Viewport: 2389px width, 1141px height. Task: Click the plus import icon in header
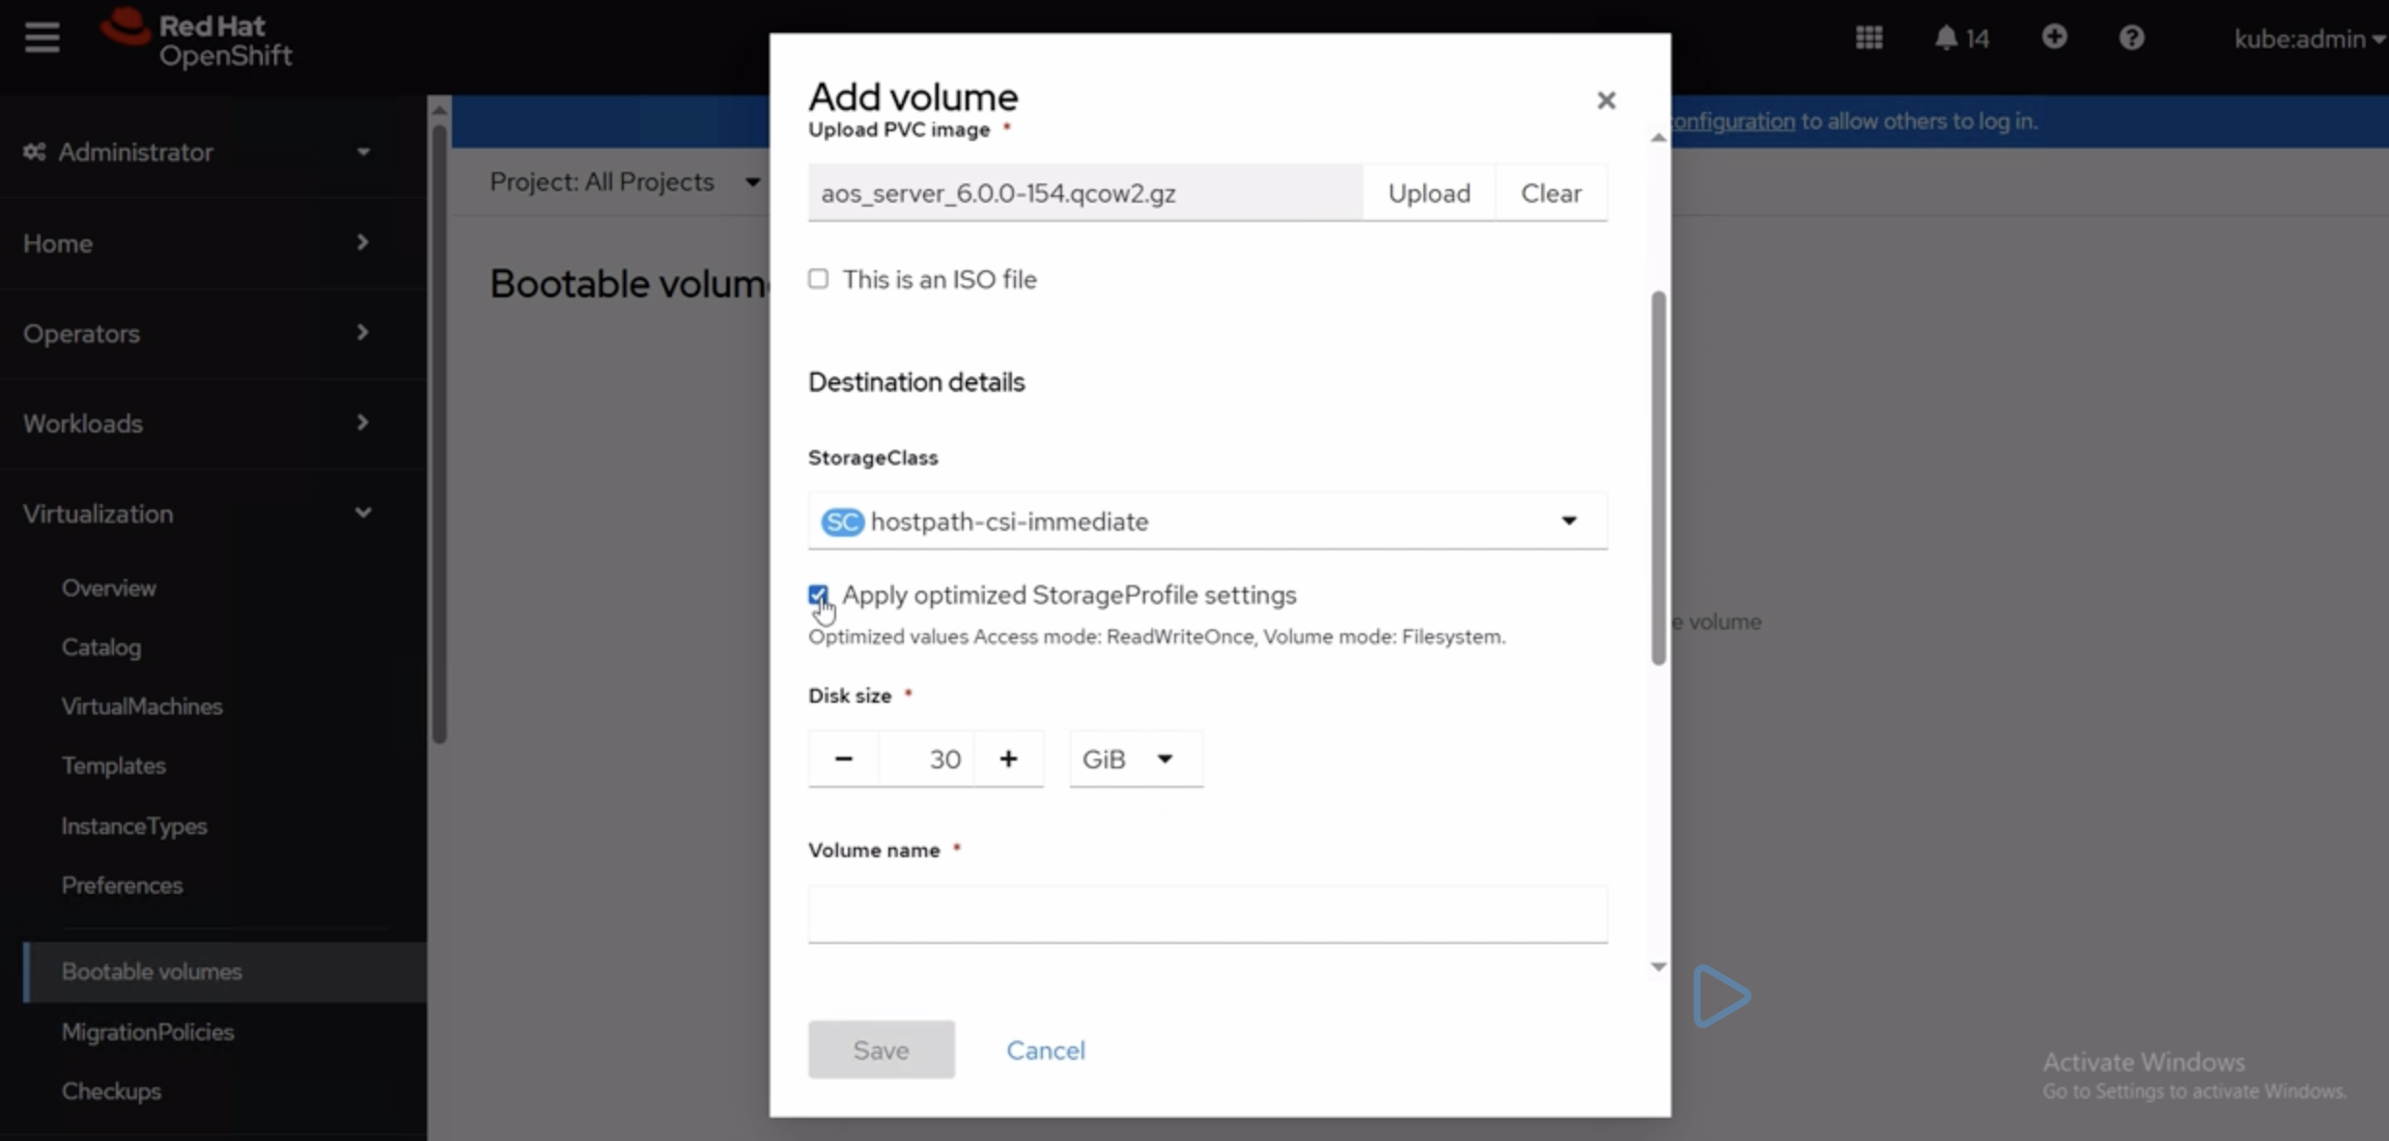click(2054, 37)
